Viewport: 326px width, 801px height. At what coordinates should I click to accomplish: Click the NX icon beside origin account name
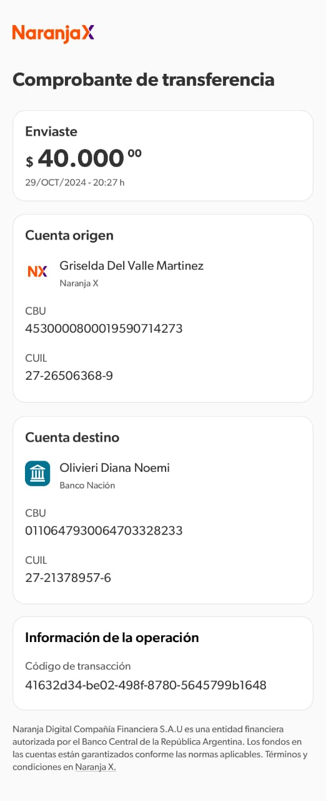coord(37,271)
